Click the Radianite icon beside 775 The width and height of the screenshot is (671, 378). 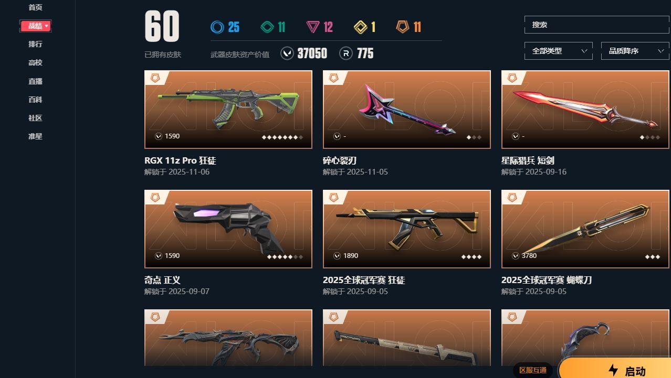[345, 53]
